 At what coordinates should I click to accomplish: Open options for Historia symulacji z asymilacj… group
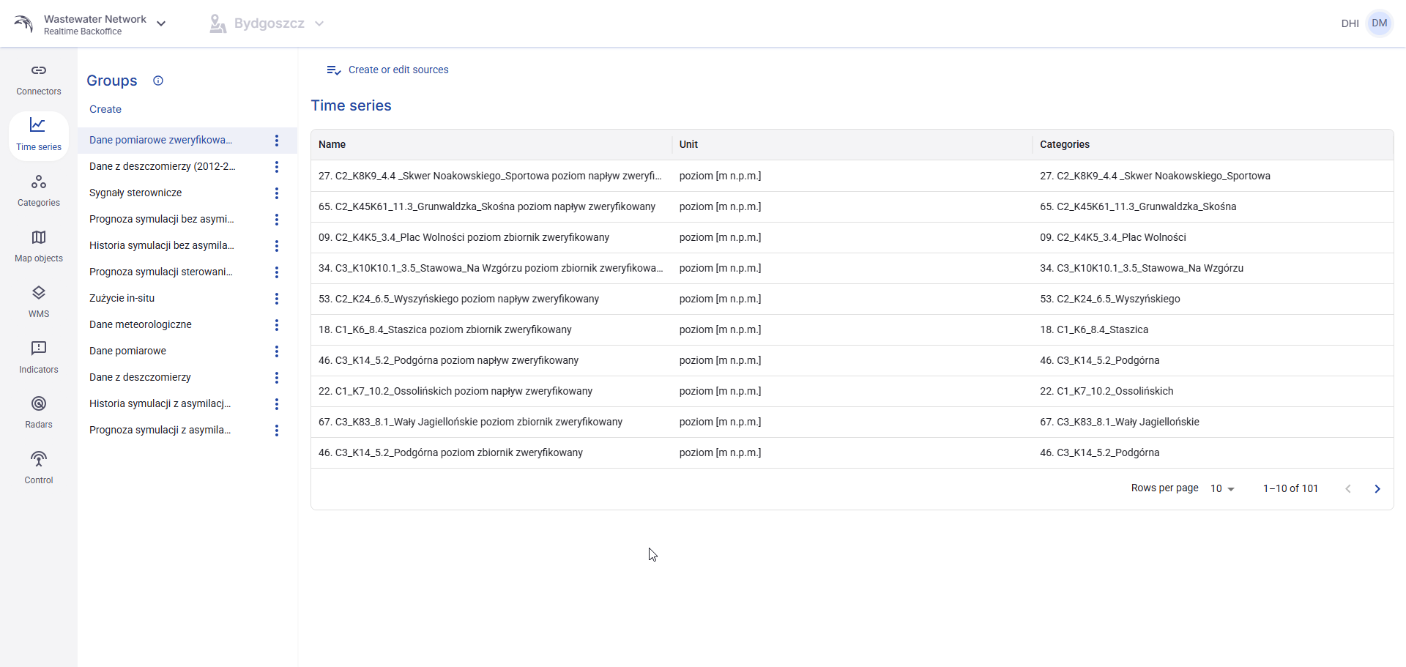[x=277, y=404]
